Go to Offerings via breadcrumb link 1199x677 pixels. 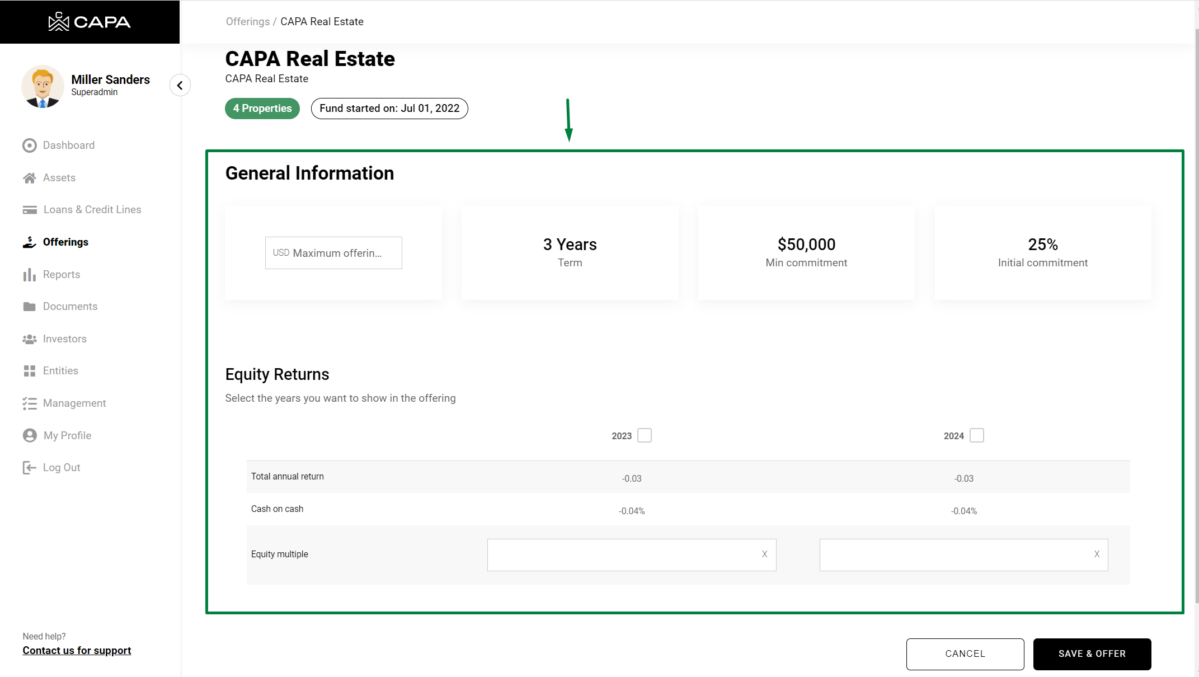pos(247,22)
